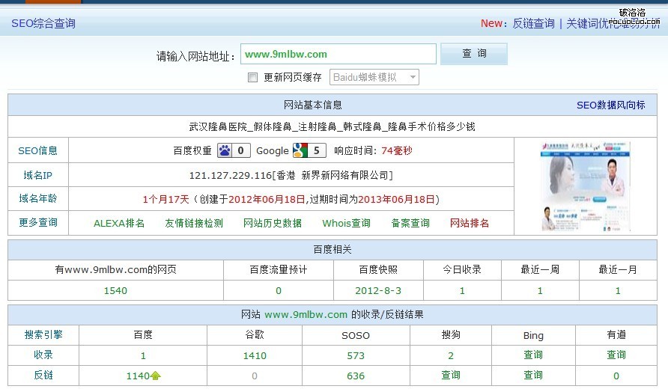Click the Baidu snapshot date 2012-8-3
This screenshot has height=392, width=668.
(378, 291)
